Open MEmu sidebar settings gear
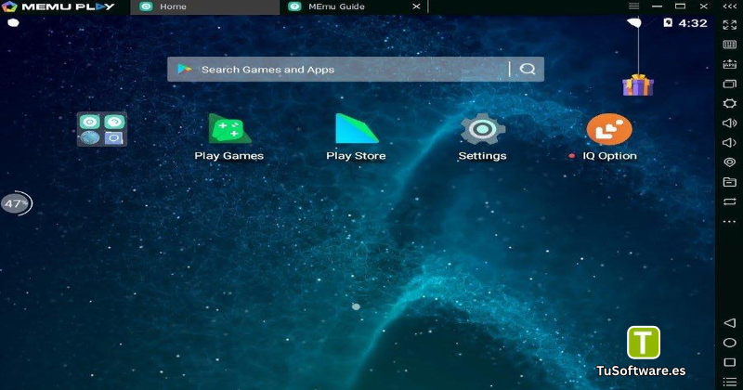Image resolution: width=743 pixels, height=390 pixels. click(x=730, y=103)
